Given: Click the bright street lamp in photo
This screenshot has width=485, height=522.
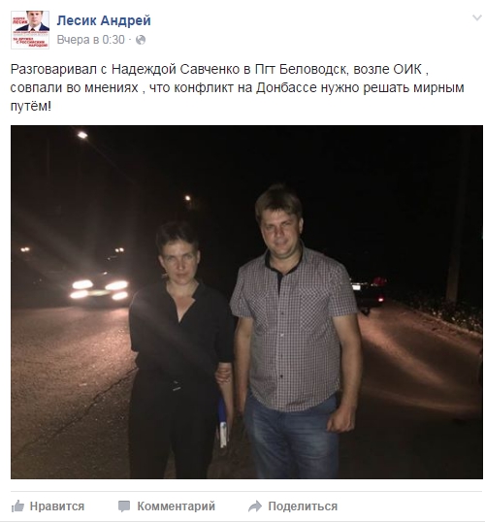Looking at the screenshot, I should 82,135.
